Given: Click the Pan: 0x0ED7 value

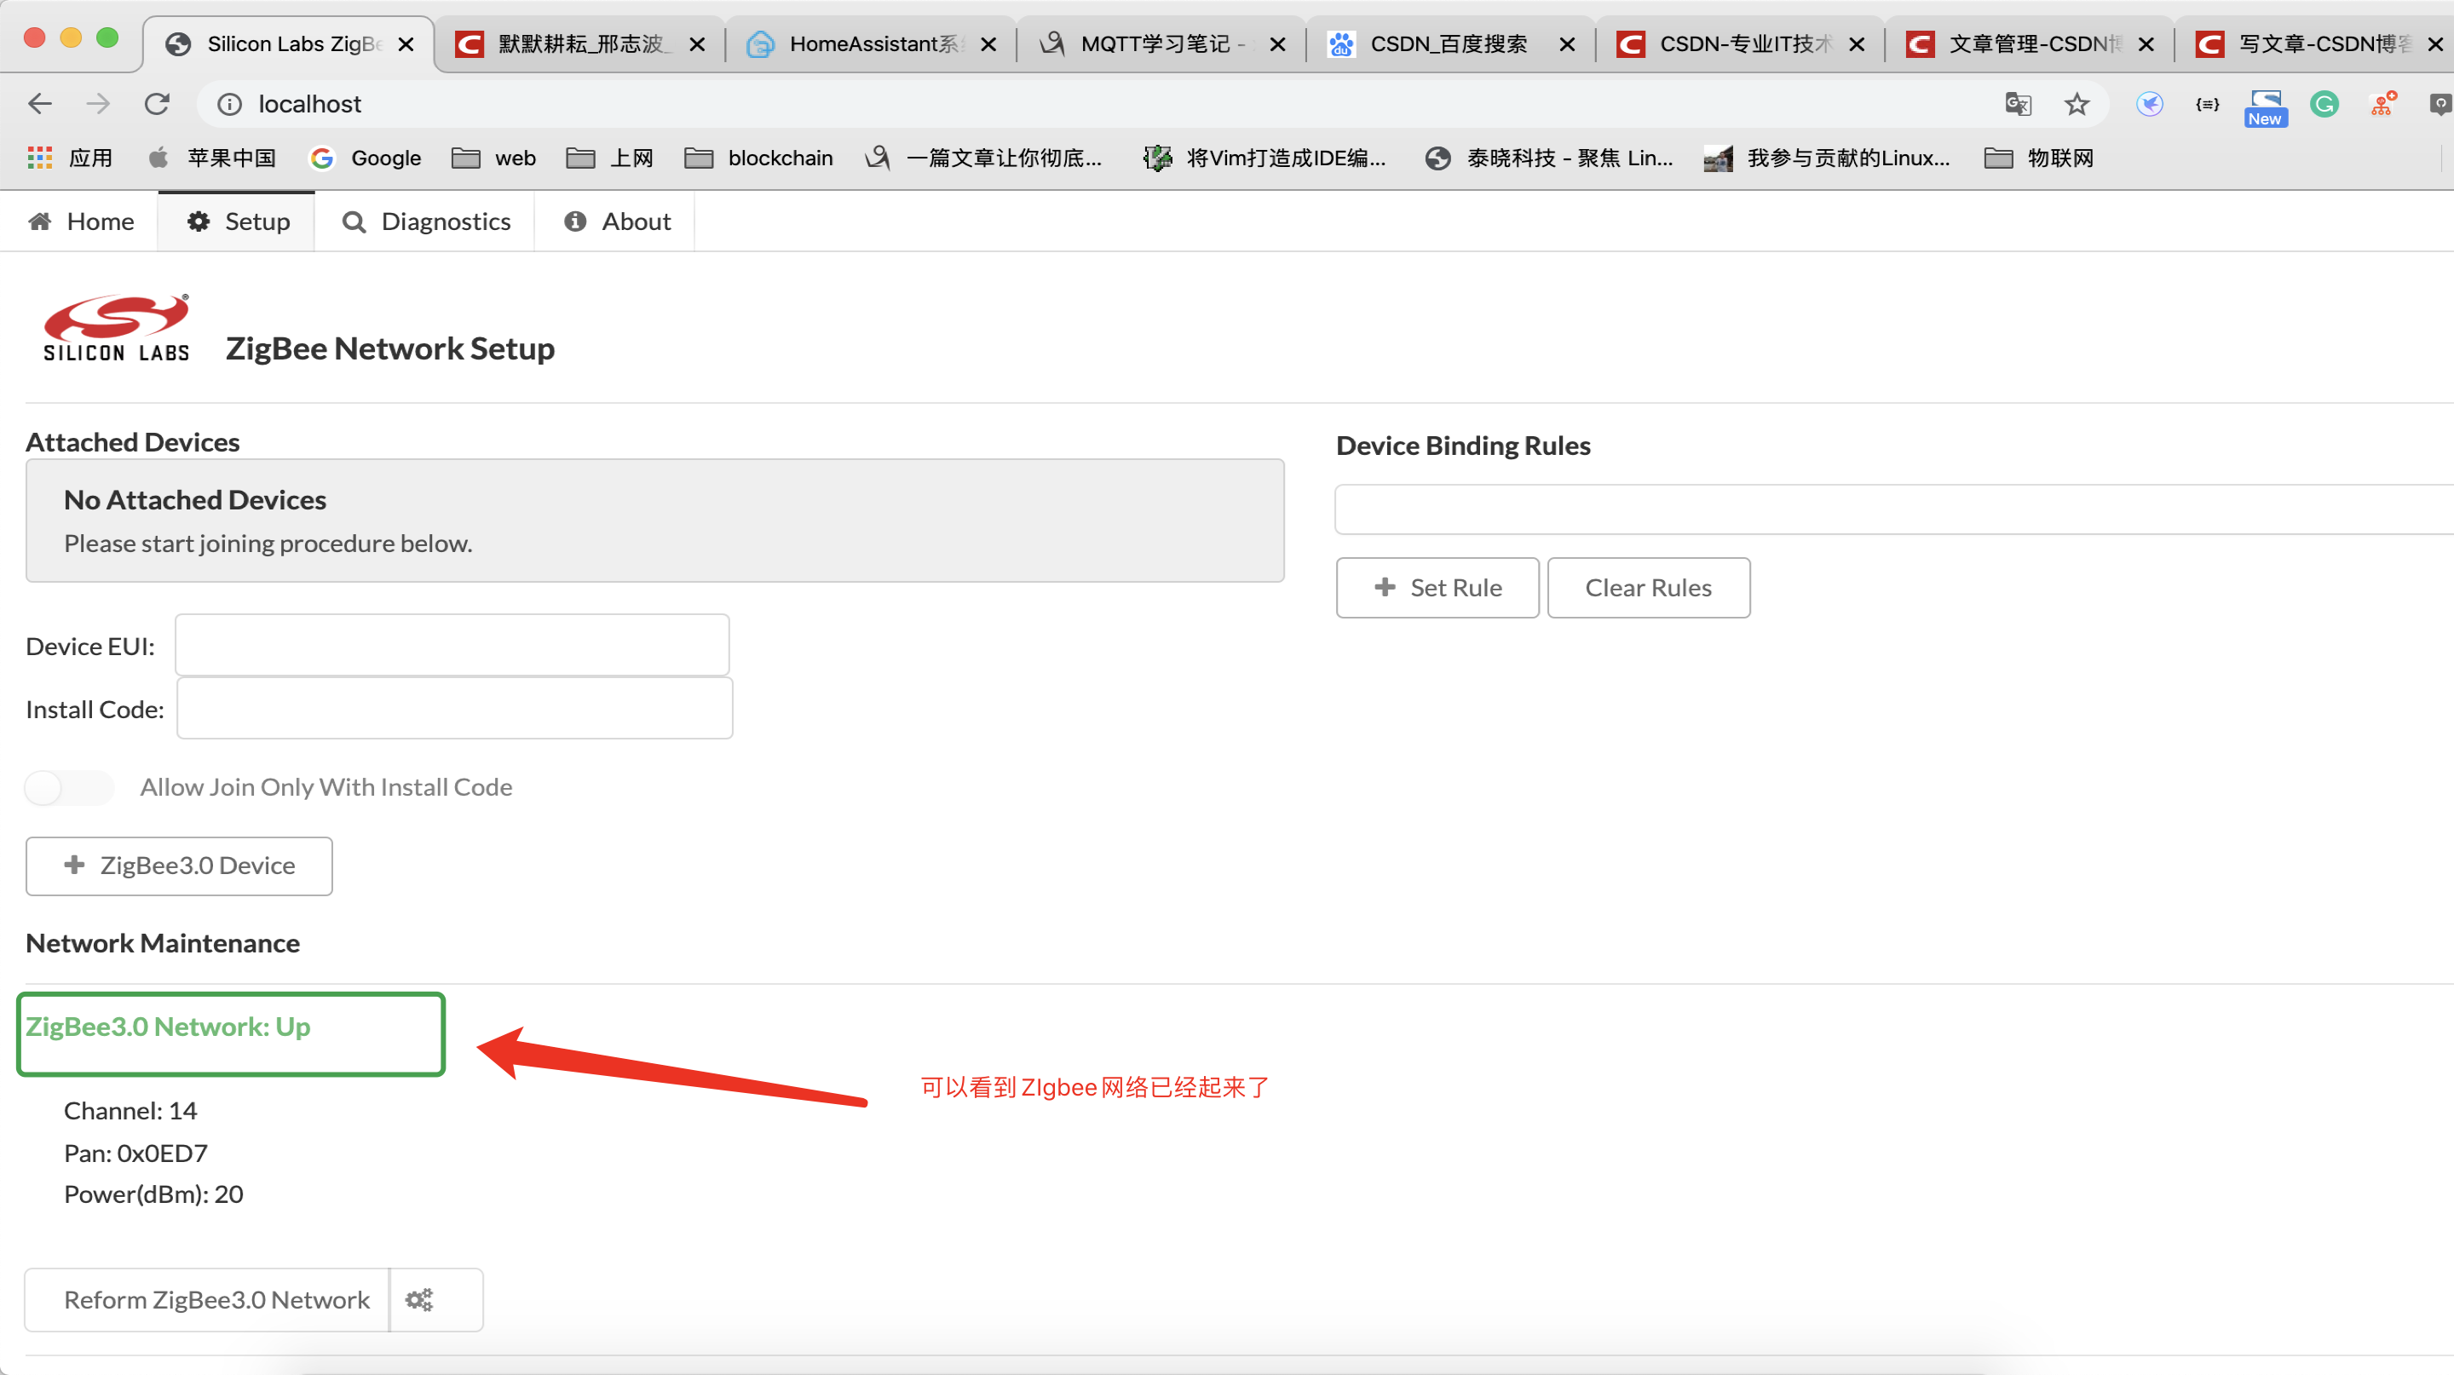Looking at the screenshot, I should (135, 1154).
